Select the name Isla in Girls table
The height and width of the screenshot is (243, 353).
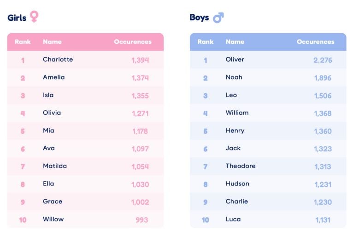[48, 95]
